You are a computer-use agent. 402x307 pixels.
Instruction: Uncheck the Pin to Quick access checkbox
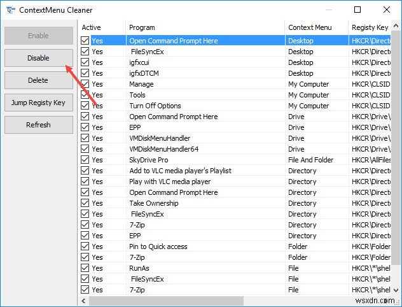pyautogui.click(x=85, y=246)
